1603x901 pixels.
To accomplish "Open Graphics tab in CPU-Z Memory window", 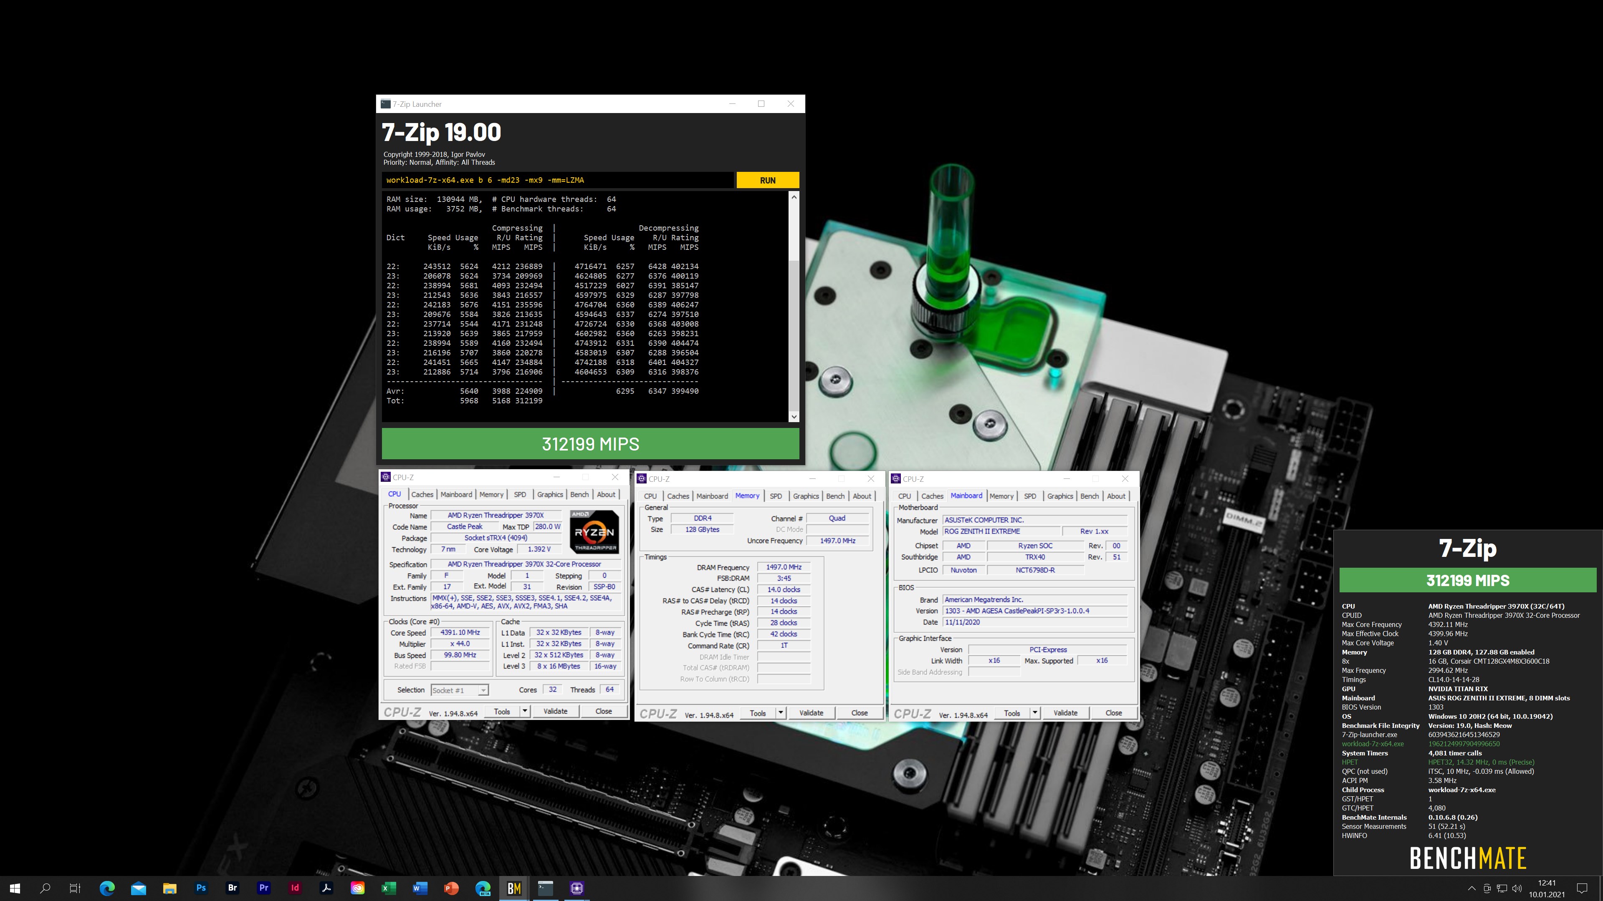I will point(806,496).
